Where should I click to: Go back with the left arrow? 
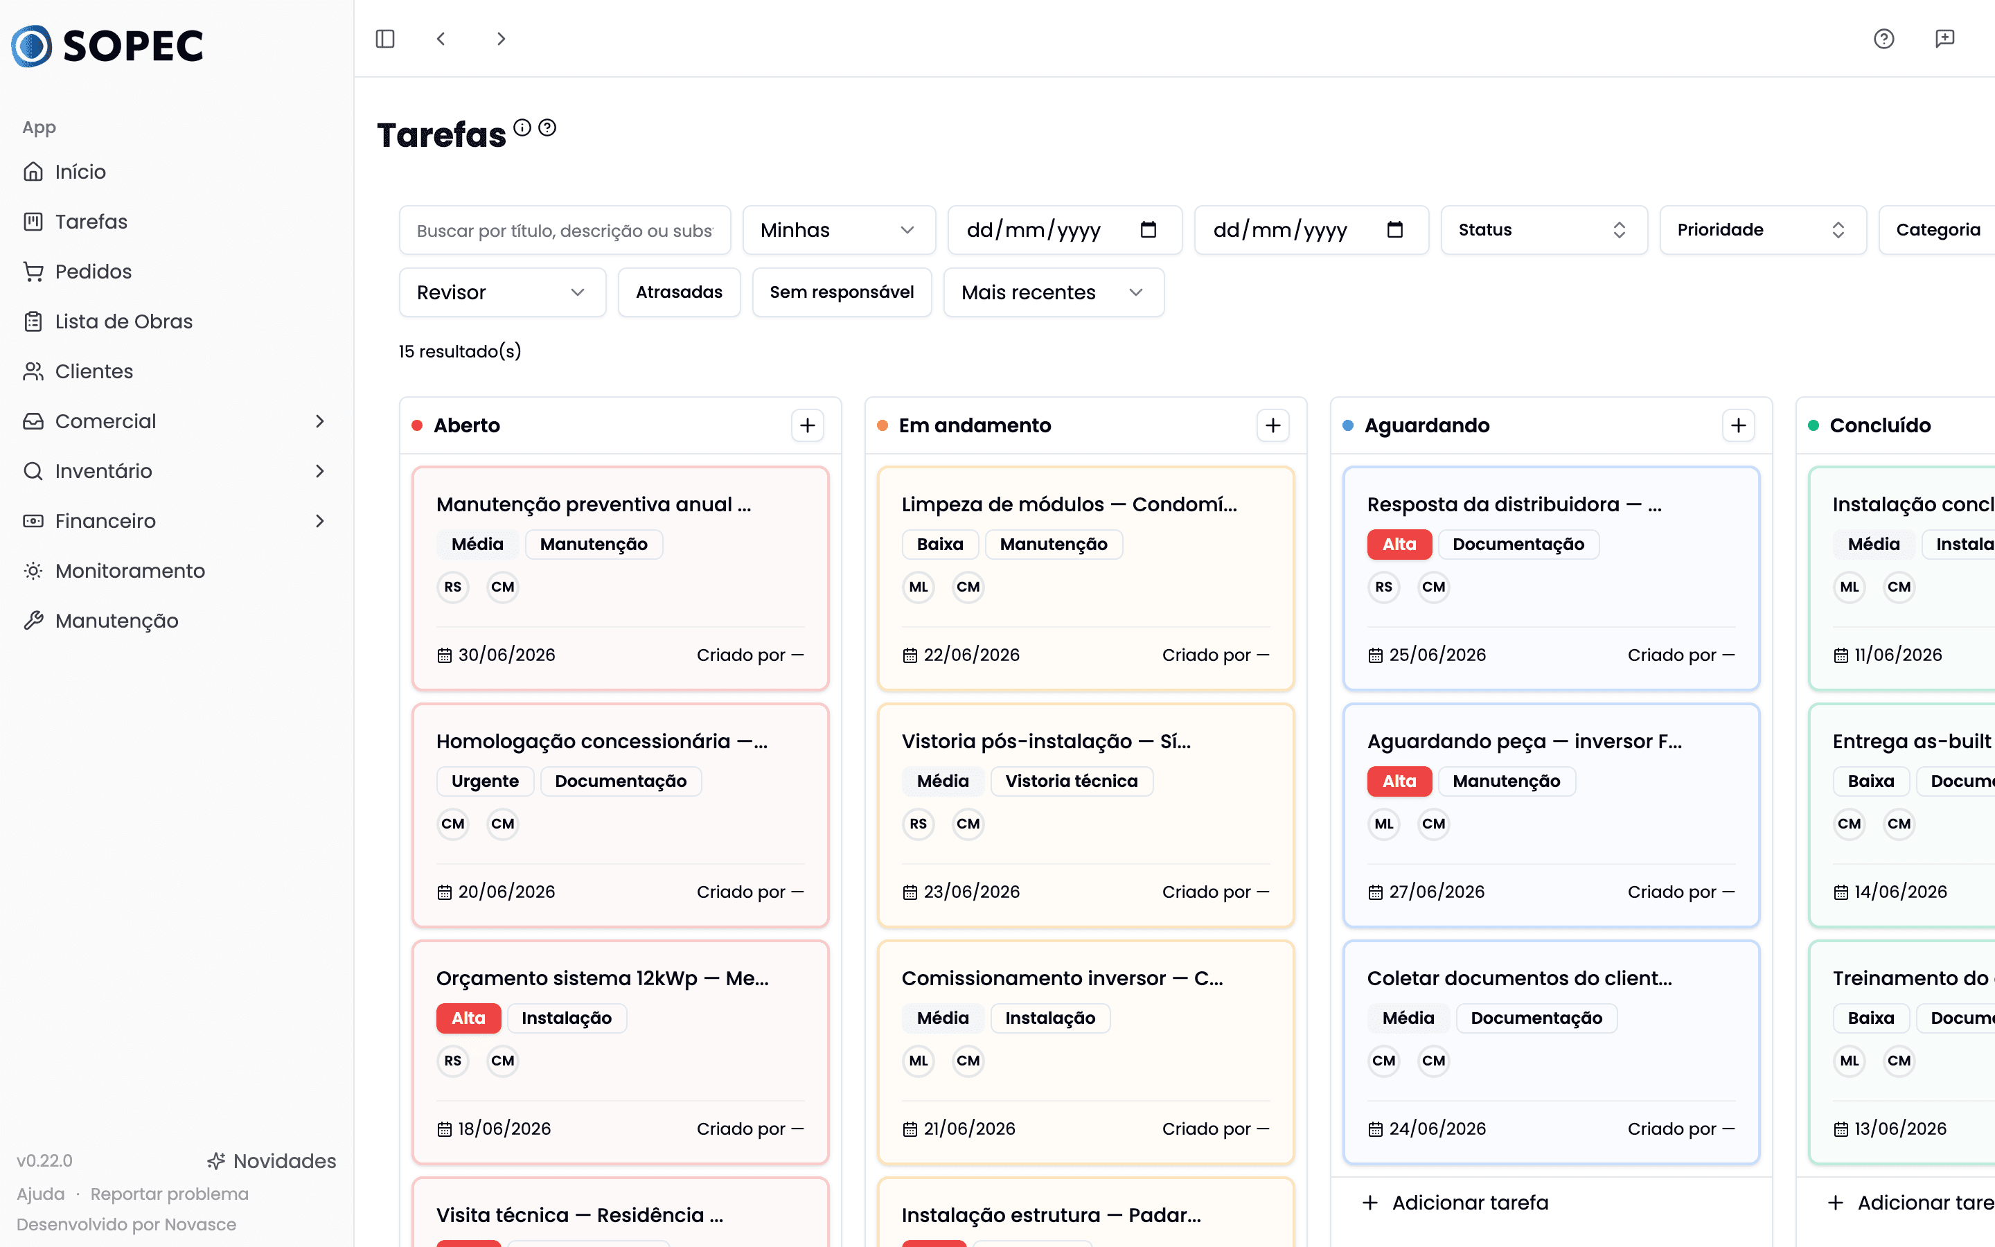click(x=441, y=39)
